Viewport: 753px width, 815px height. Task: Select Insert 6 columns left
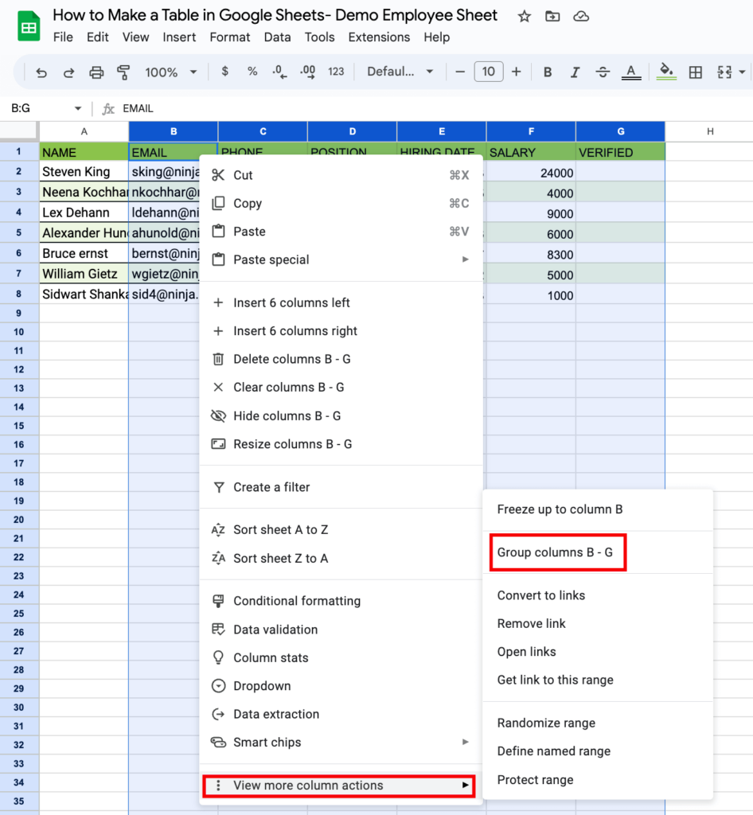[x=341, y=302]
